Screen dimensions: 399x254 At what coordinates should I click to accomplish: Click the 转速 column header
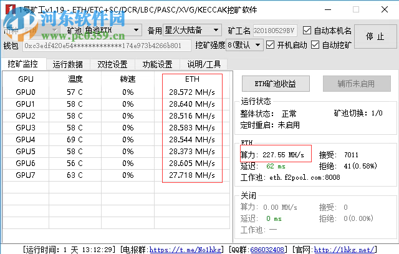(128, 79)
